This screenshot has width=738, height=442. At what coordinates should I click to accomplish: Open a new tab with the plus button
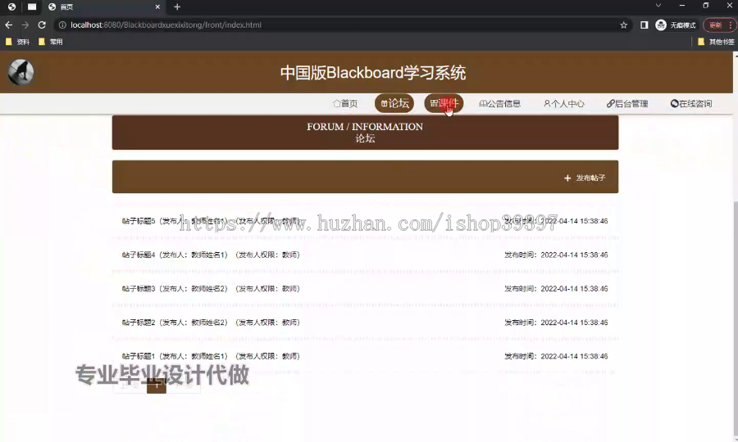click(x=177, y=7)
